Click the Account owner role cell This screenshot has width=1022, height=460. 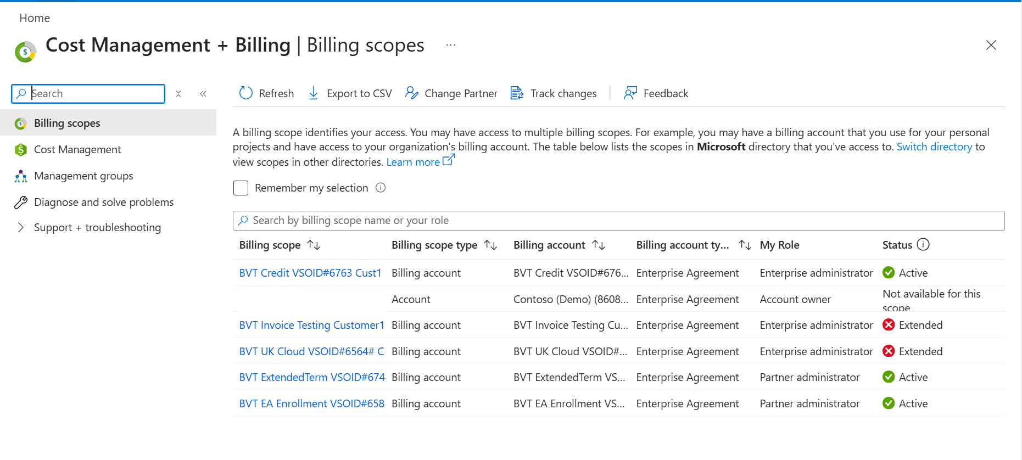795,299
